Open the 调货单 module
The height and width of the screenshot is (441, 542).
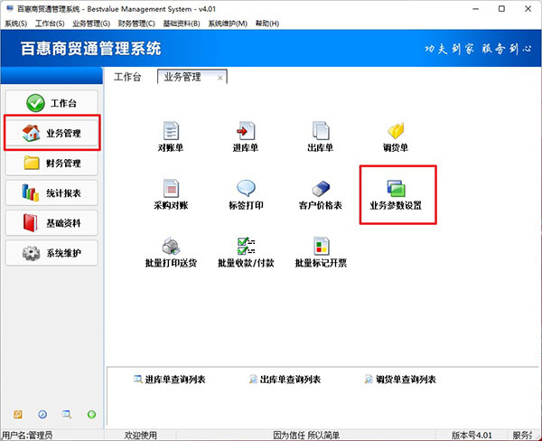pyautogui.click(x=396, y=136)
